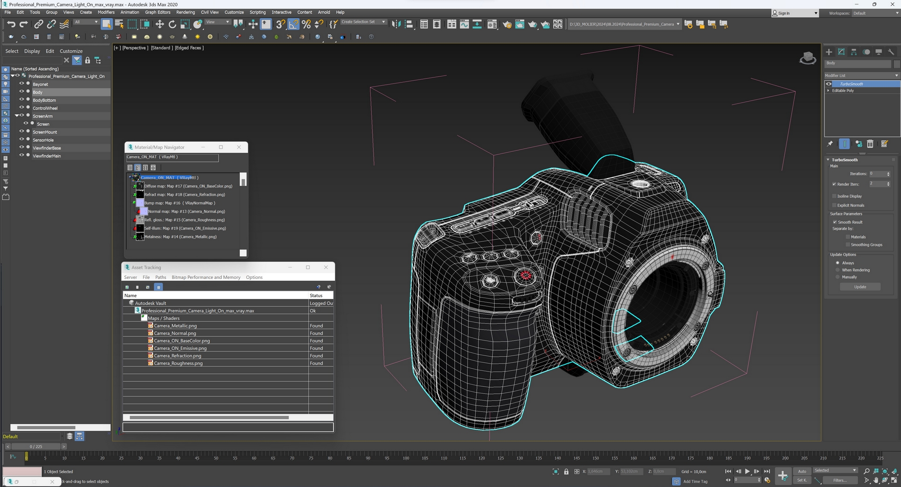Select the Link tool in the toolbar
Image resolution: width=901 pixels, height=487 pixels.
pos(38,24)
